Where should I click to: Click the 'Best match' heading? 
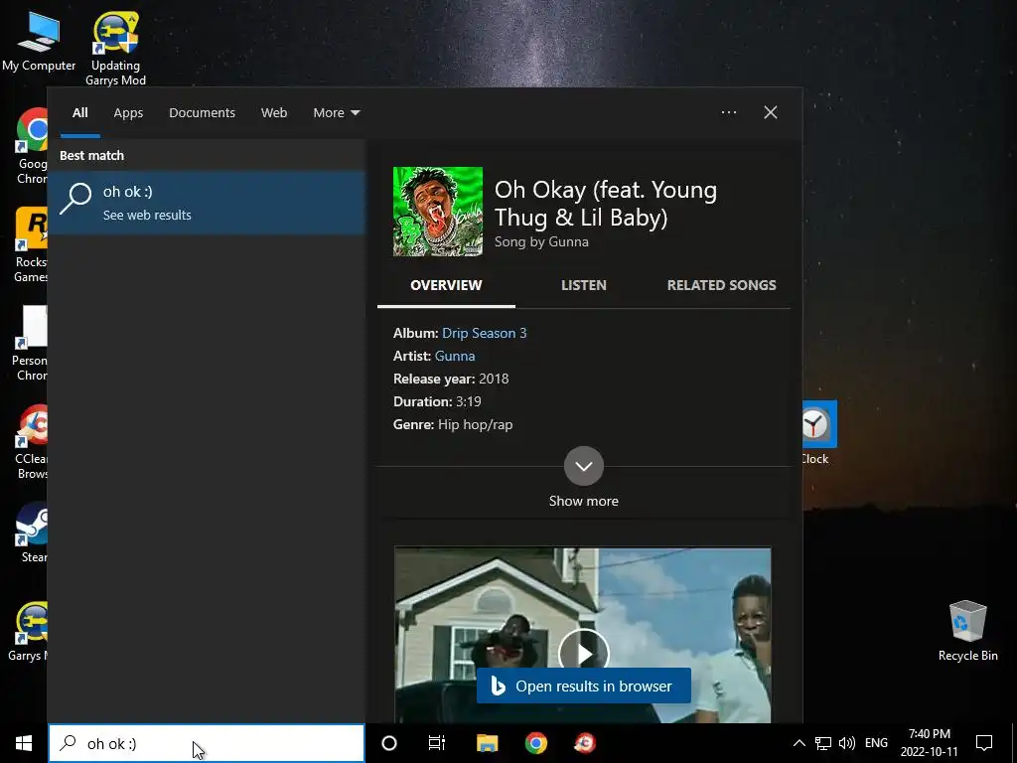(x=91, y=156)
